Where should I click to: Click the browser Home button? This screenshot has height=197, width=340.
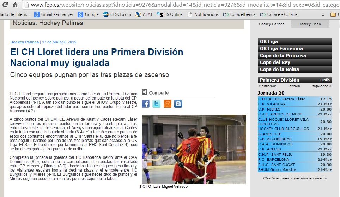coord(15,5)
